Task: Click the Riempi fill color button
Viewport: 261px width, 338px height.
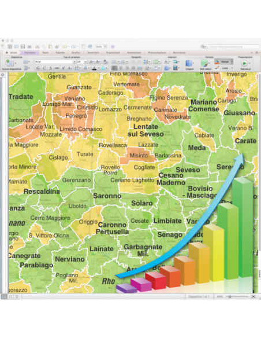Action: tap(222, 62)
